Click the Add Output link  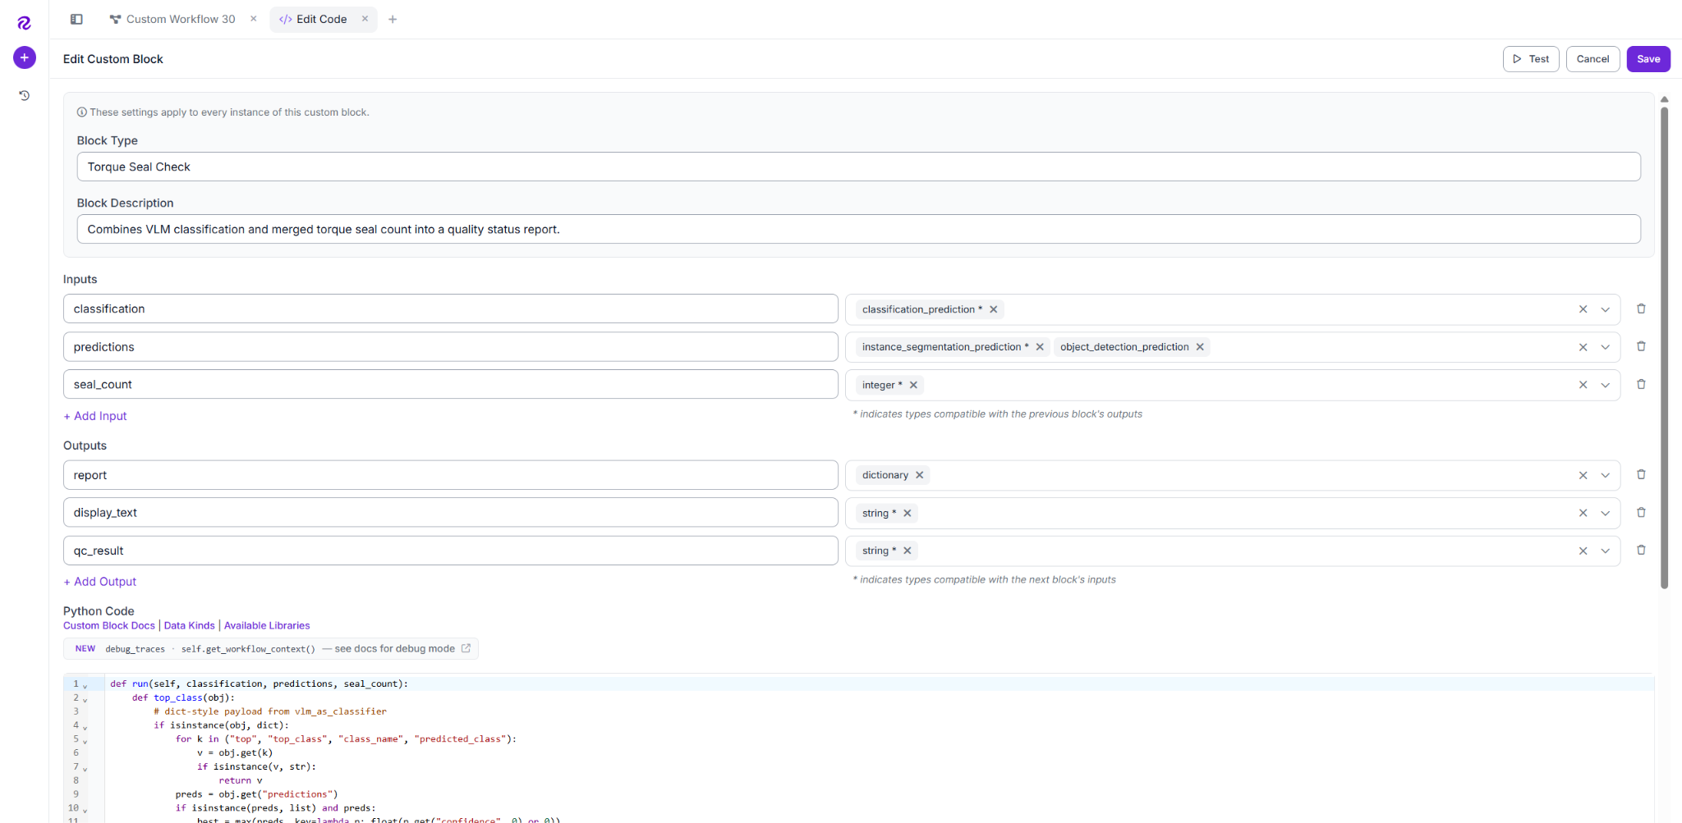pos(100,582)
